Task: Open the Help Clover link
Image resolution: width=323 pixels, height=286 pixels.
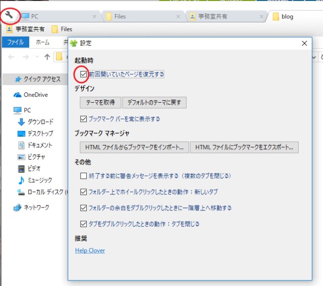Action: pyautogui.click(x=90, y=251)
